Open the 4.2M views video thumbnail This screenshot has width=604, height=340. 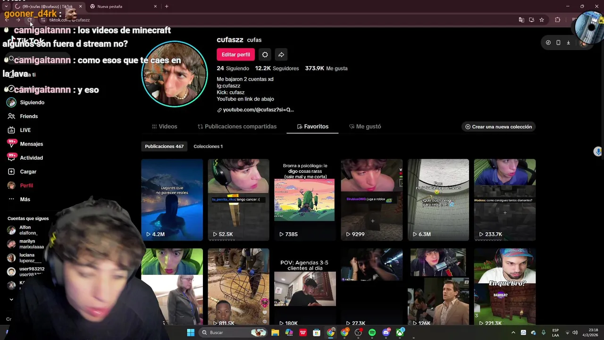(172, 200)
